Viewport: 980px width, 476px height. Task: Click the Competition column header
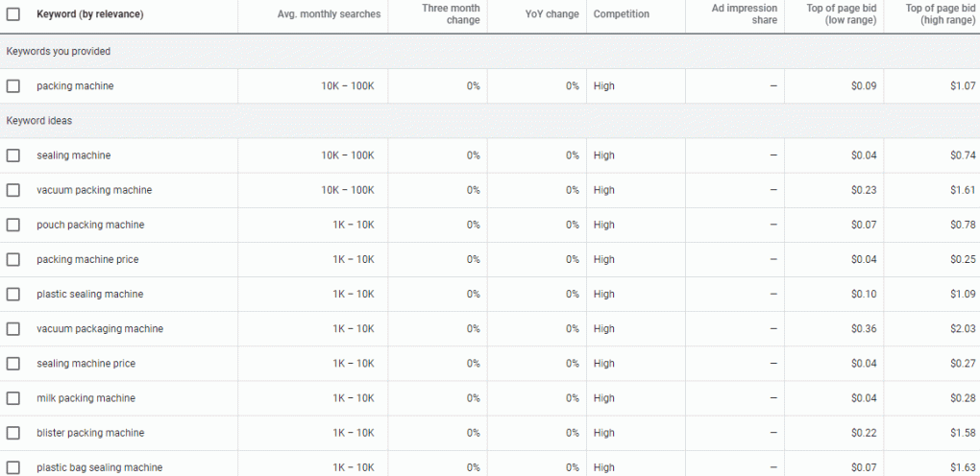pyautogui.click(x=622, y=13)
